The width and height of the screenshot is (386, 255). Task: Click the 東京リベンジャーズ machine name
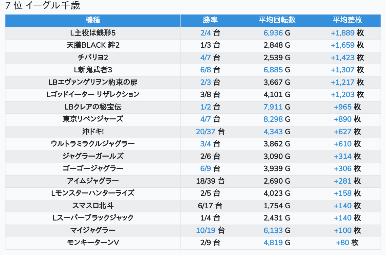93,119
